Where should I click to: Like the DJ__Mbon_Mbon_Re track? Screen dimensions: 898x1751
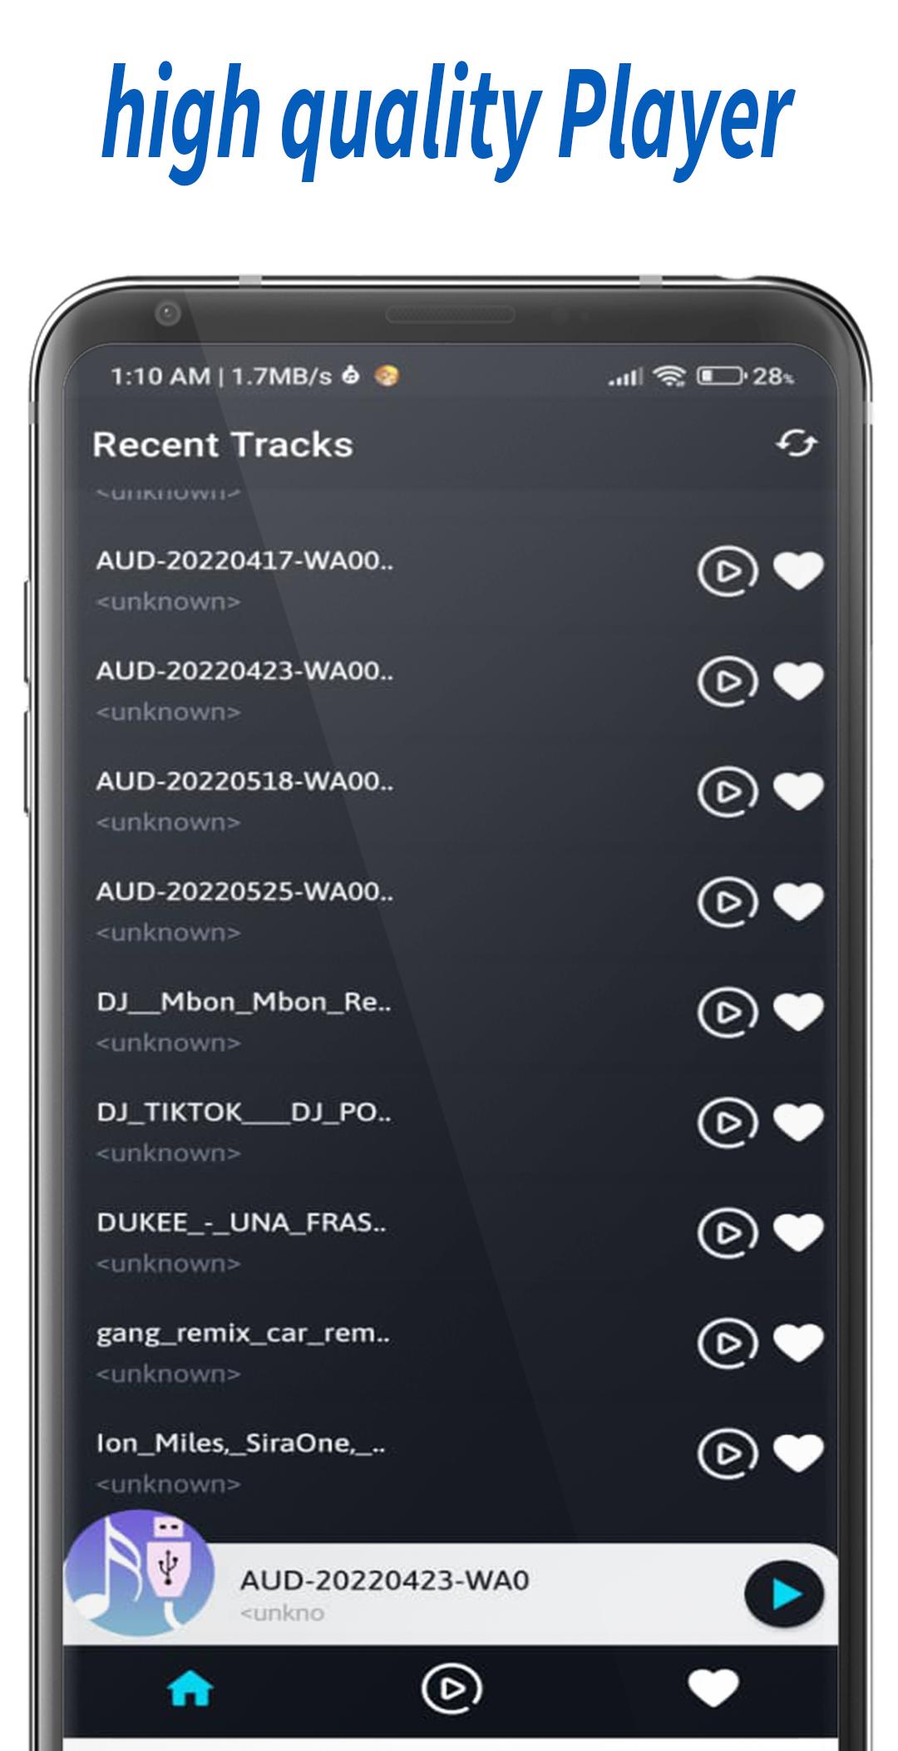pyautogui.click(x=798, y=1011)
